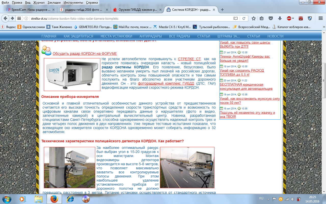Click the URL address field

click(127, 18)
